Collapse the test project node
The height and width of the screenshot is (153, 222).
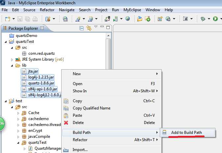pyautogui.click(x=6, y=101)
